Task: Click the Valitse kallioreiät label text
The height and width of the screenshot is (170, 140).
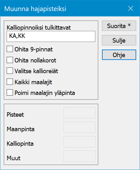Action: pyautogui.click(x=36, y=71)
